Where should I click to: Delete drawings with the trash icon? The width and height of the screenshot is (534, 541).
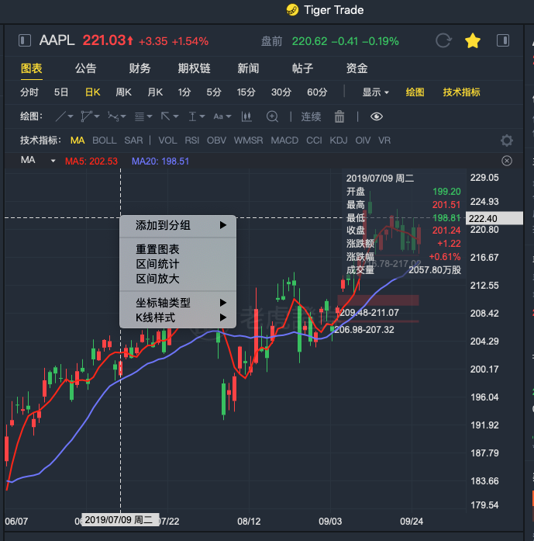point(339,116)
